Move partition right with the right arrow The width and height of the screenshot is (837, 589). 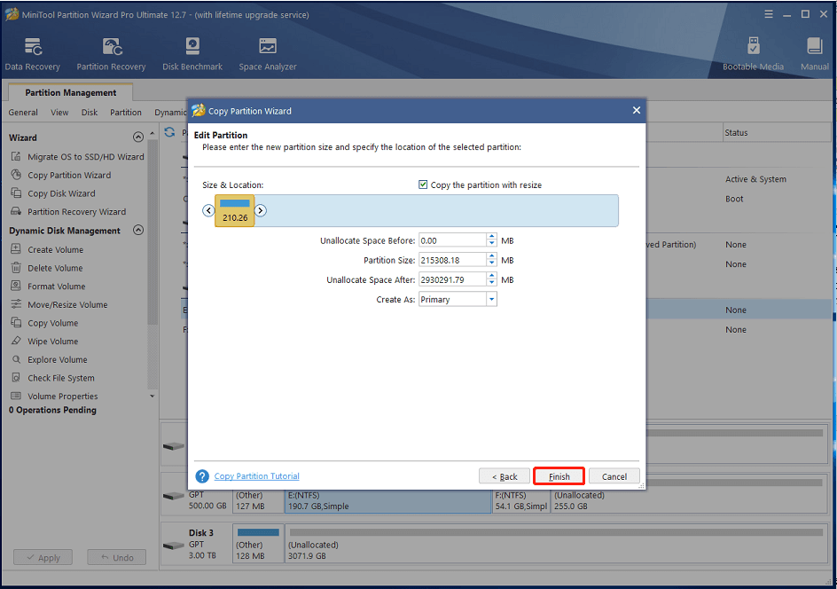pos(261,210)
